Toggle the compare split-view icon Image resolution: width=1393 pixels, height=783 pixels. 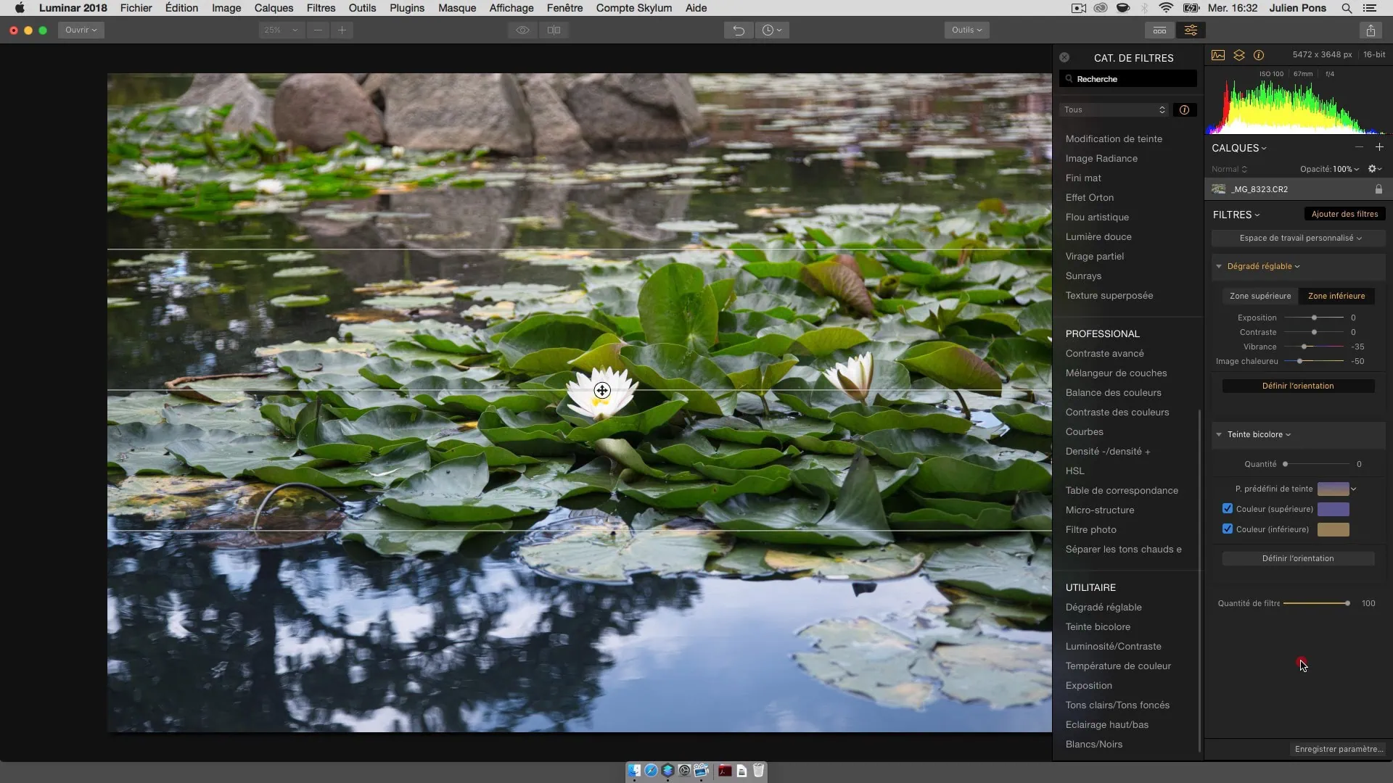click(554, 30)
